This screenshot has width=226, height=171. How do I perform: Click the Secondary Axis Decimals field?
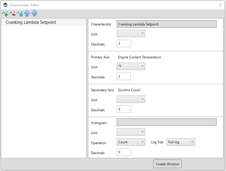point(124,110)
